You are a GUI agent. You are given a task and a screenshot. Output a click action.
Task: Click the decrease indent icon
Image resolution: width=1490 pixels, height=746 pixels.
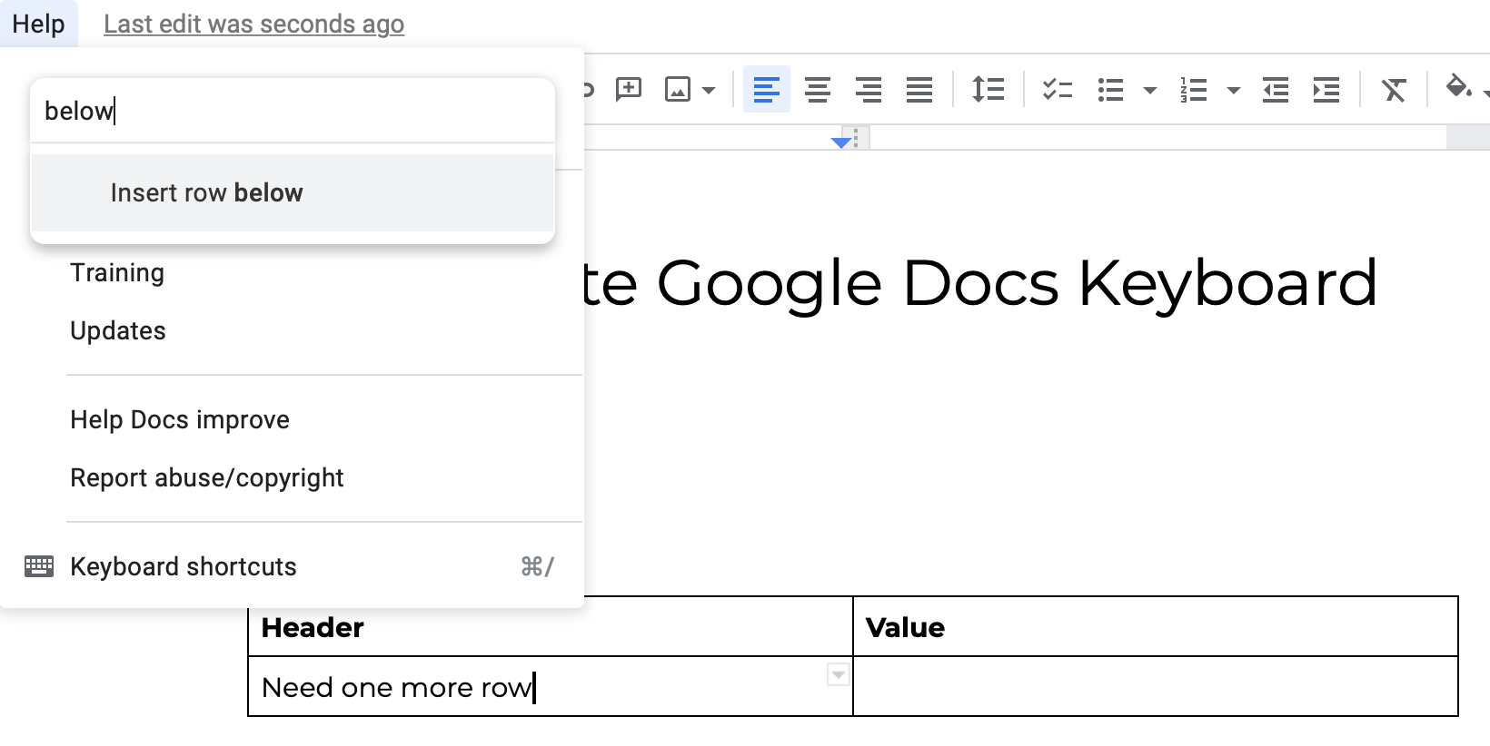coord(1276,90)
